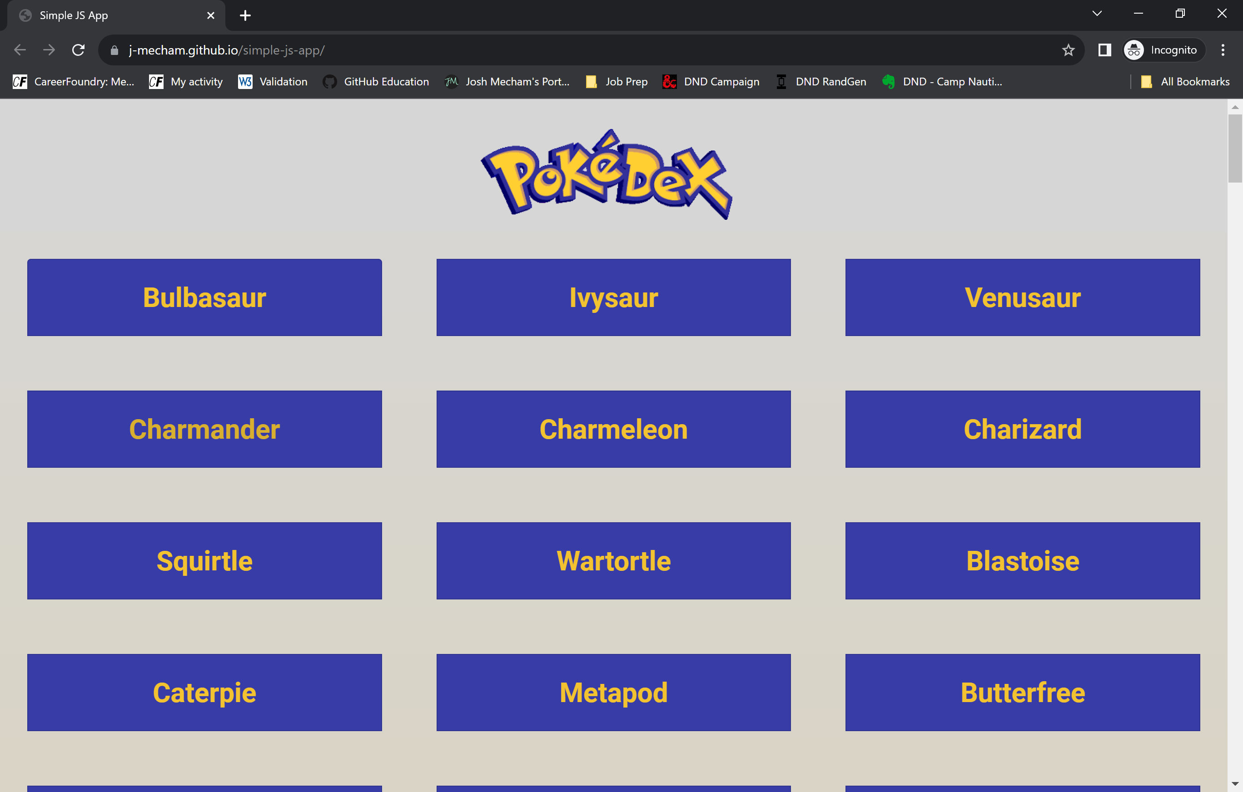Click the Caterpie button
The height and width of the screenshot is (792, 1243).
pyautogui.click(x=204, y=693)
